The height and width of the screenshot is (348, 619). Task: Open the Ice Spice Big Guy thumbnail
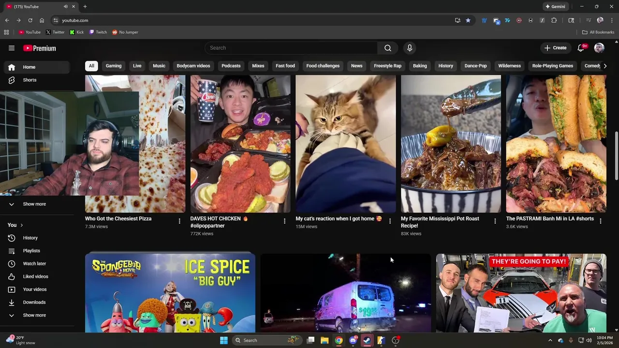click(170, 293)
